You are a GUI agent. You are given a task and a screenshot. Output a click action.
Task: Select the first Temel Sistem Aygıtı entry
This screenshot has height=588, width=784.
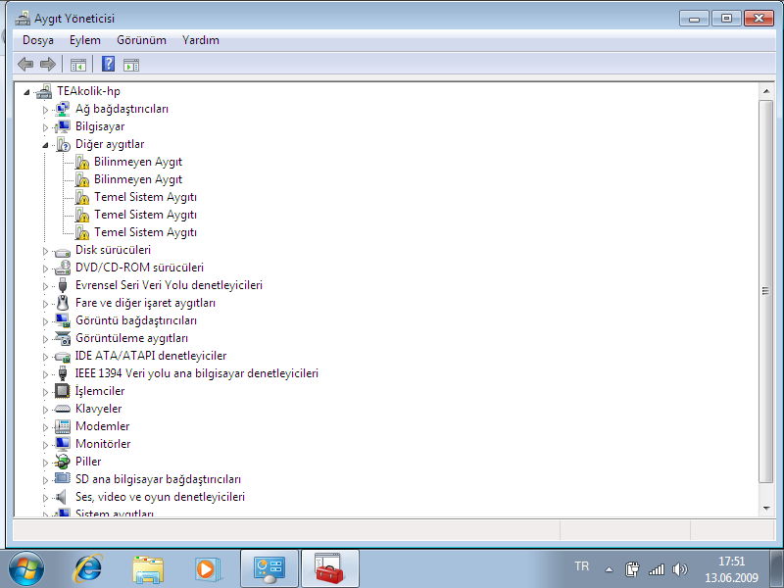click(145, 197)
